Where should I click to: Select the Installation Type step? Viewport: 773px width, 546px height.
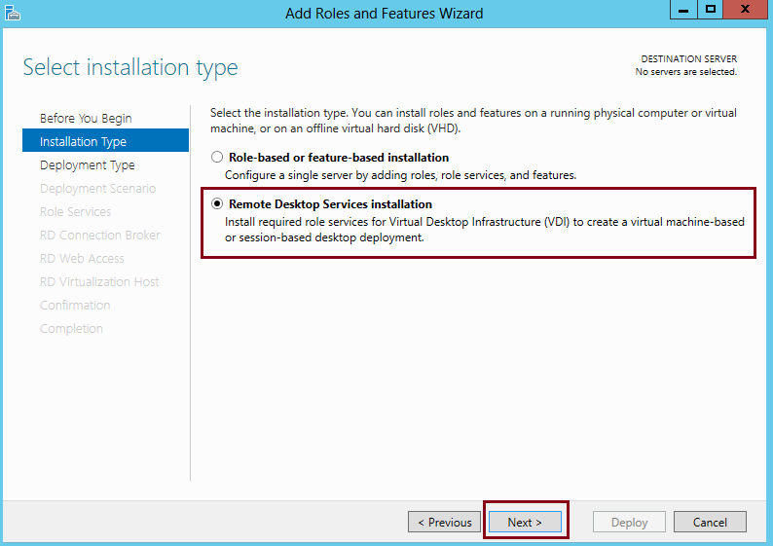click(x=105, y=140)
